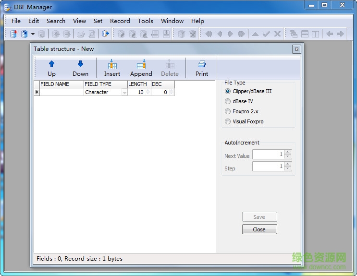
Task: Click the tile horizontally icon
Action: tap(305, 34)
